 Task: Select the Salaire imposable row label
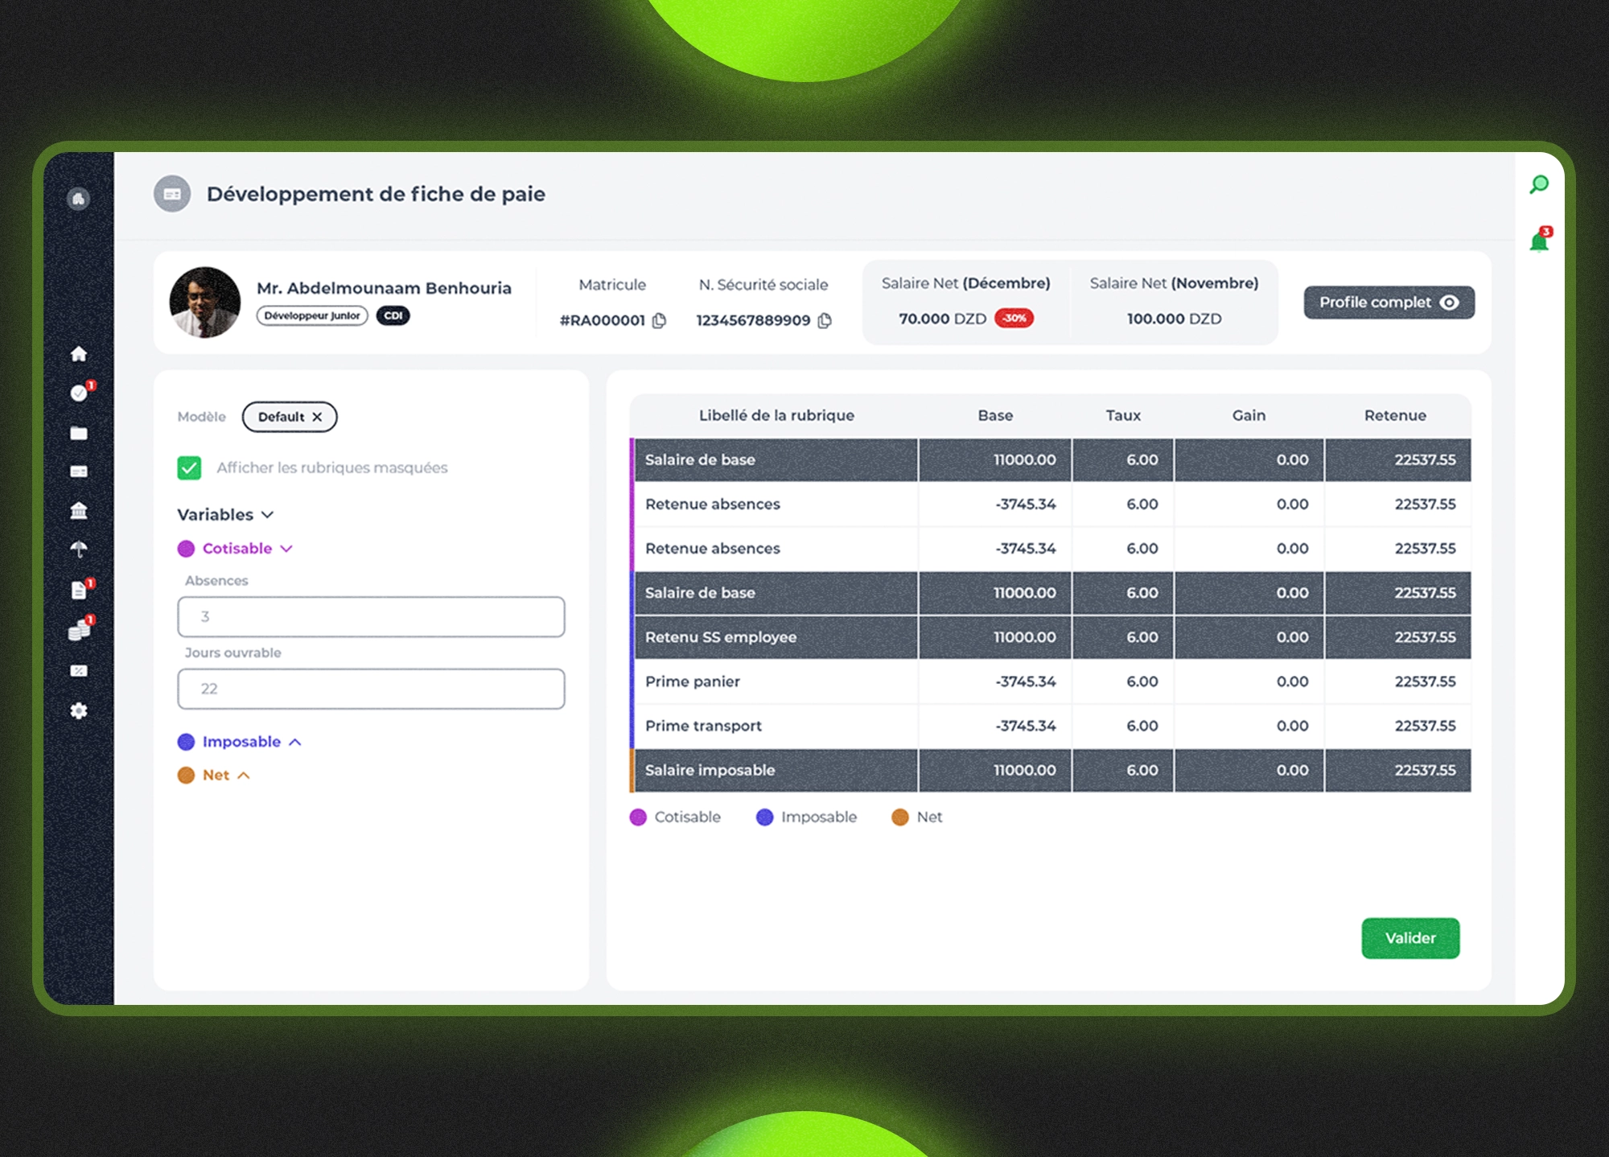pyautogui.click(x=710, y=770)
